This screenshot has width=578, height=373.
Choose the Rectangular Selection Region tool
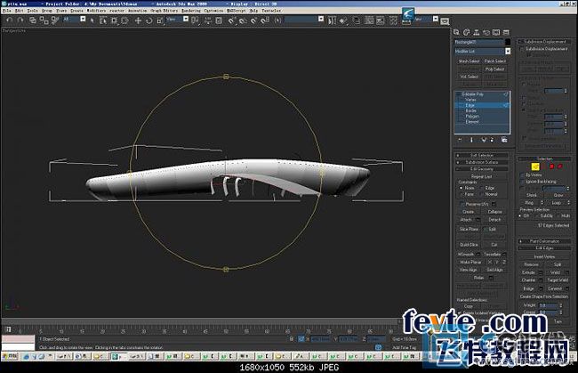114,20
